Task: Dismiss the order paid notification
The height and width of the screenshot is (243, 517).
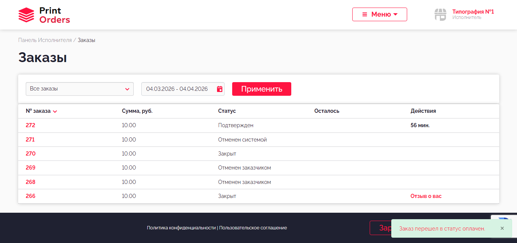Action: point(502,228)
